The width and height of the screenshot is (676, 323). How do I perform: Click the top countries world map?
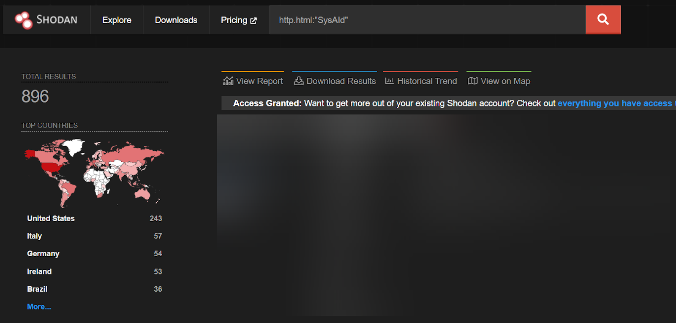tap(94, 173)
